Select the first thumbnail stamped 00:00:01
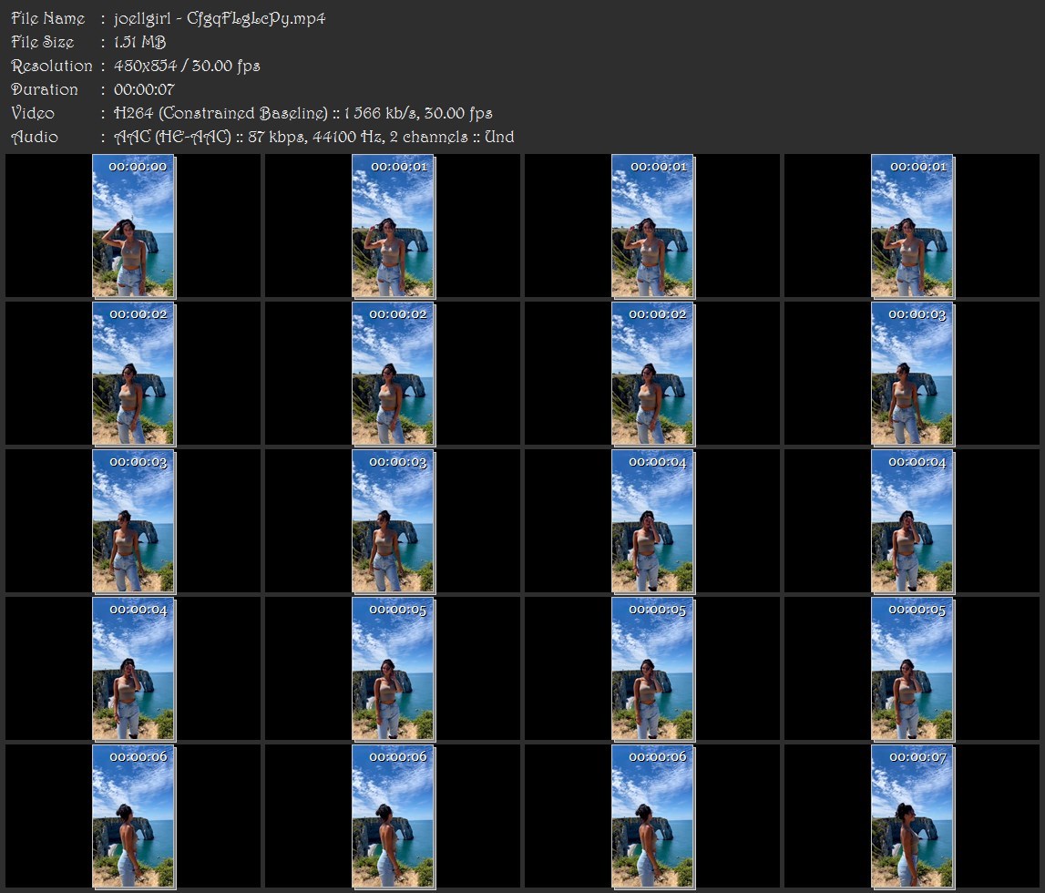 [x=394, y=225]
